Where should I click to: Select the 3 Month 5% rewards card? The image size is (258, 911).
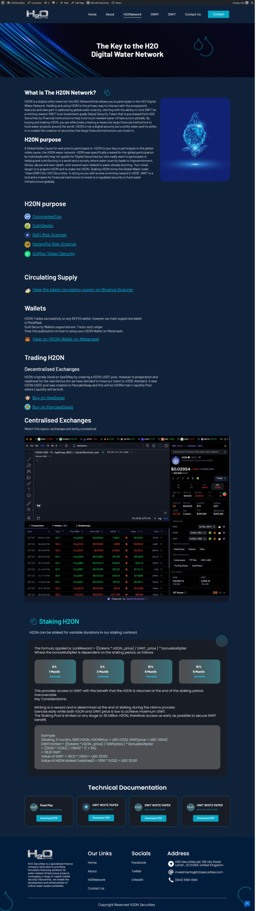pyautogui.click(x=103, y=671)
